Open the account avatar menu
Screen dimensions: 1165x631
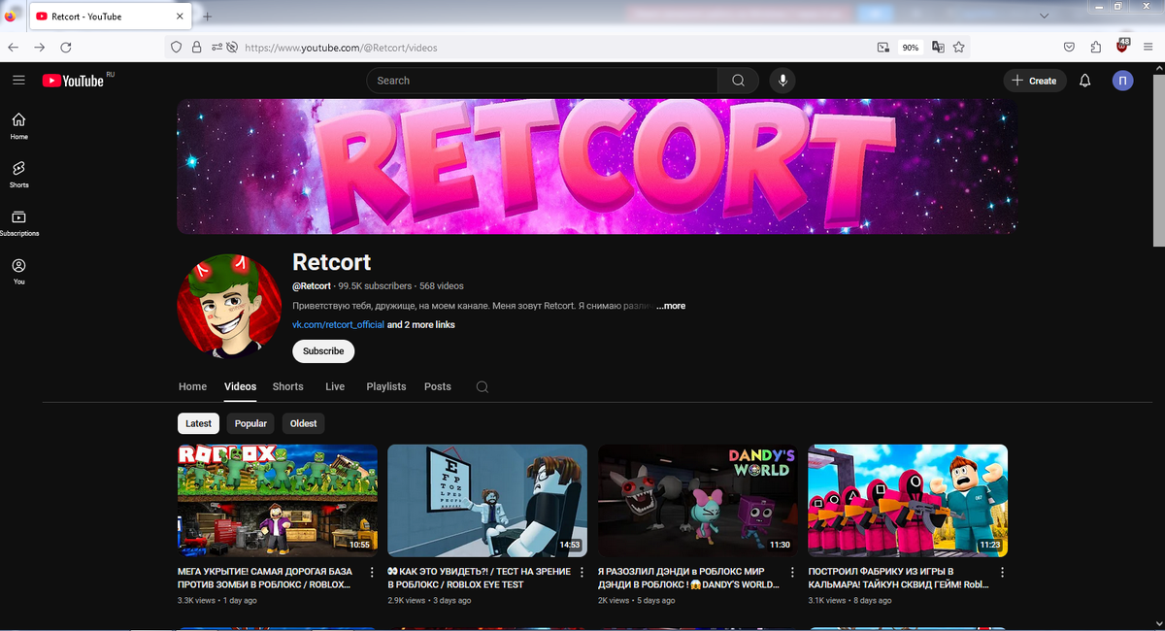(1122, 81)
